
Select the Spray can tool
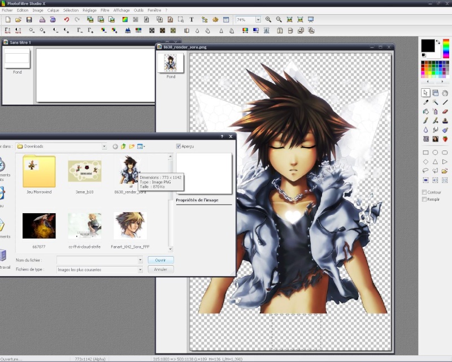tap(435, 111)
